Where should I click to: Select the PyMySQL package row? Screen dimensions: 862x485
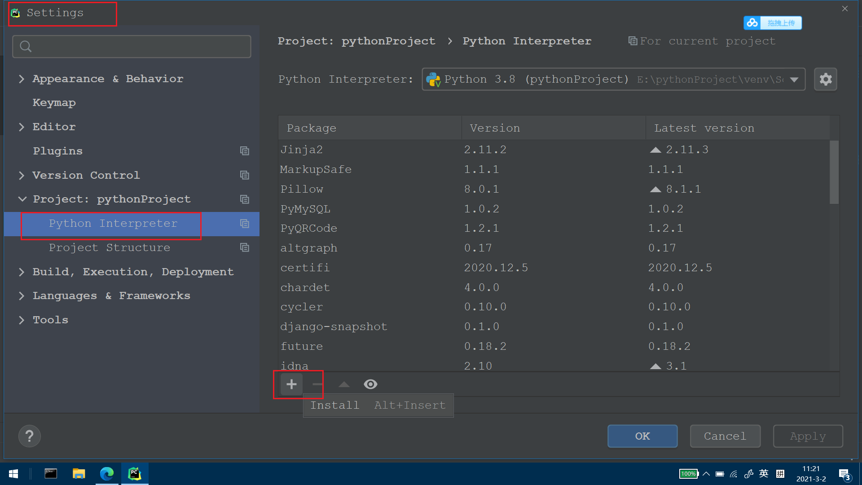[x=554, y=209]
